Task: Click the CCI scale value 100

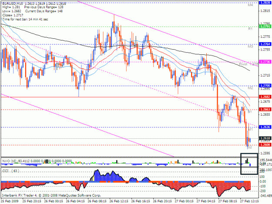Action: coord(262,177)
